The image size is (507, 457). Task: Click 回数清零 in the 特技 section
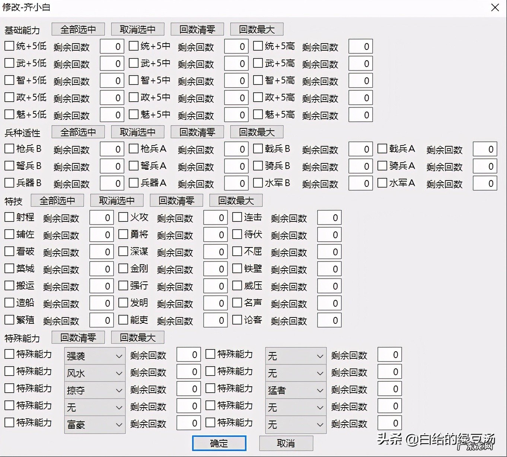coord(176,200)
